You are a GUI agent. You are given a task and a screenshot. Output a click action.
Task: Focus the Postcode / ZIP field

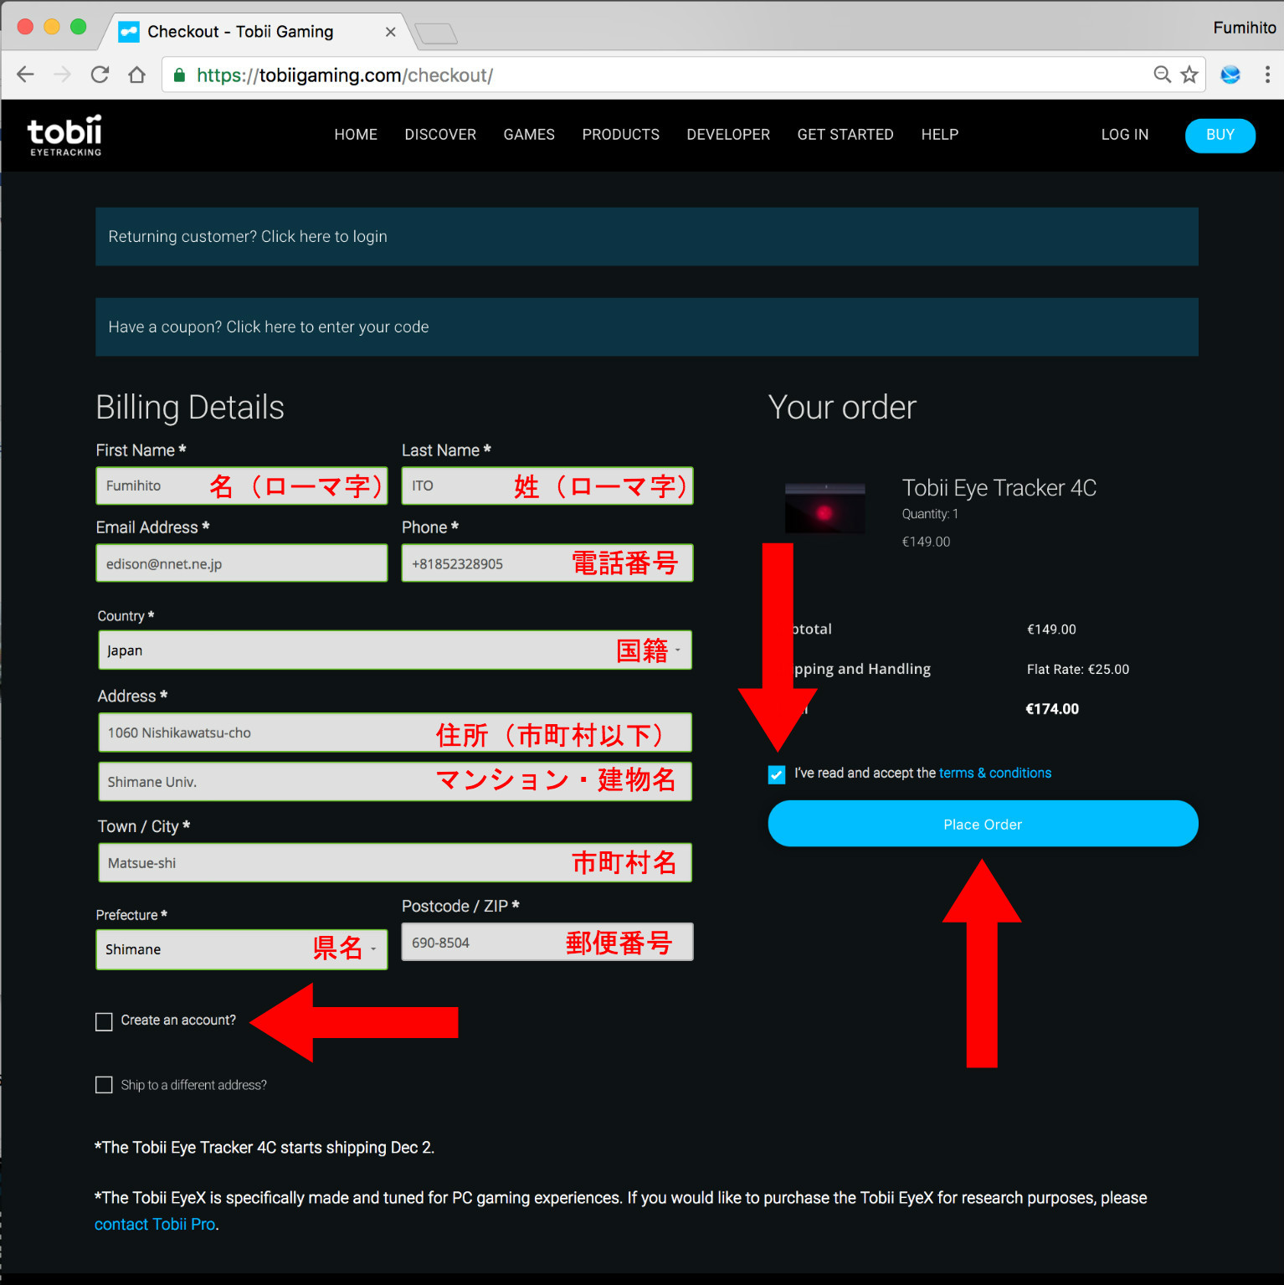click(x=547, y=942)
